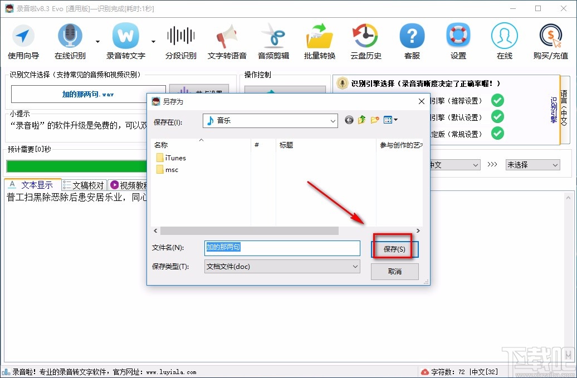
Task: Click the green progress bar
Action: click(x=76, y=166)
